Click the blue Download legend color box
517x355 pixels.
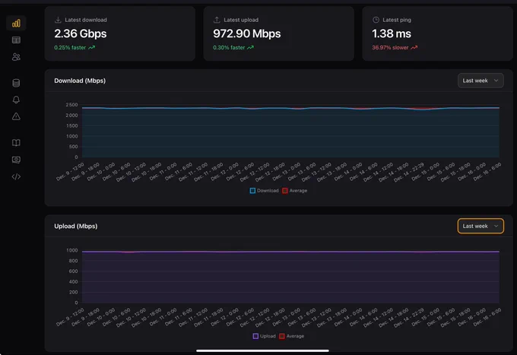252,191
